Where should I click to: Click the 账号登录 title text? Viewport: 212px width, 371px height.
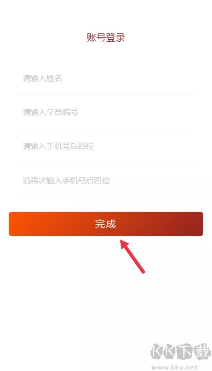[x=106, y=38]
